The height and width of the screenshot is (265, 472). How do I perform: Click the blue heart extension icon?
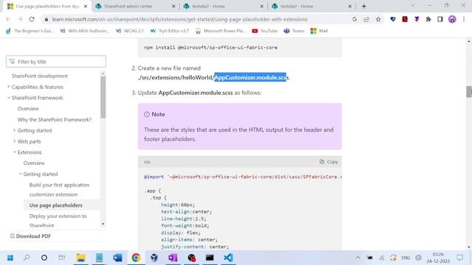pyautogui.click(x=393, y=19)
